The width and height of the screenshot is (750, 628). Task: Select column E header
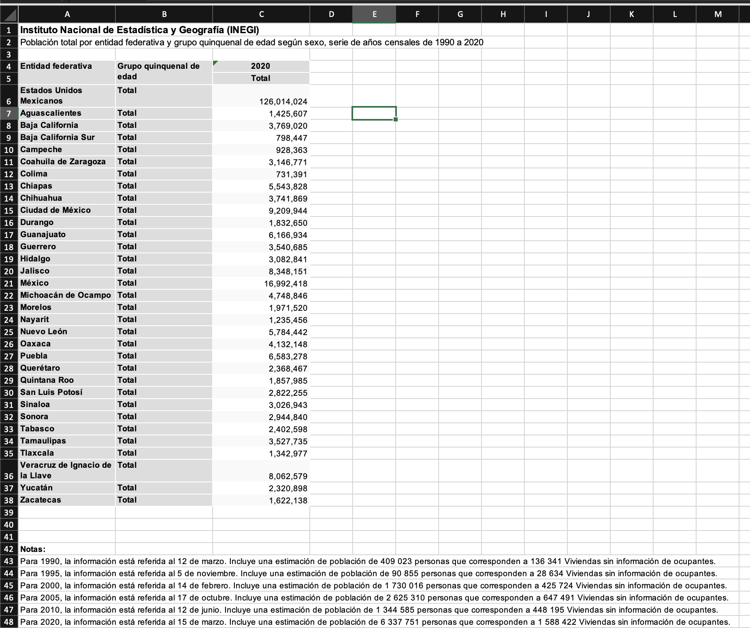click(x=374, y=15)
